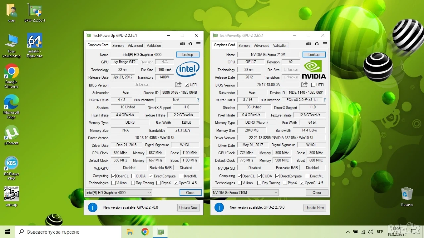Viewport: 424px width, 238px height.
Task: Open Chrome from the taskbar
Action: pyautogui.click(x=145, y=232)
